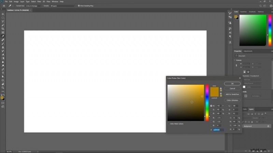Select the Magic Wand tool

pyautogui.click(x=3, y=25)
